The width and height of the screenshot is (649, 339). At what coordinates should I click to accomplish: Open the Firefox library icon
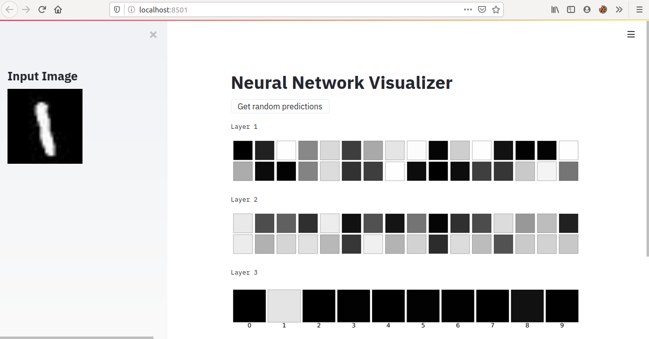click(555, 9)
